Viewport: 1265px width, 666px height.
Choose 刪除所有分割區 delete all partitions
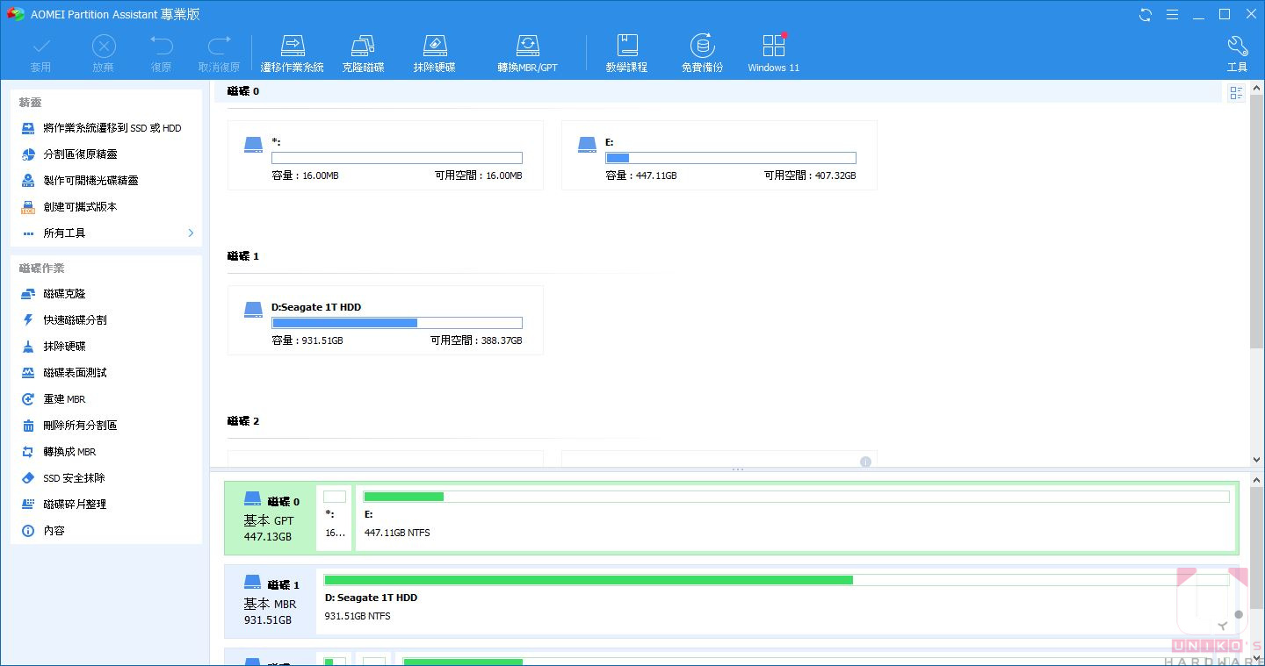pos(106,426)
